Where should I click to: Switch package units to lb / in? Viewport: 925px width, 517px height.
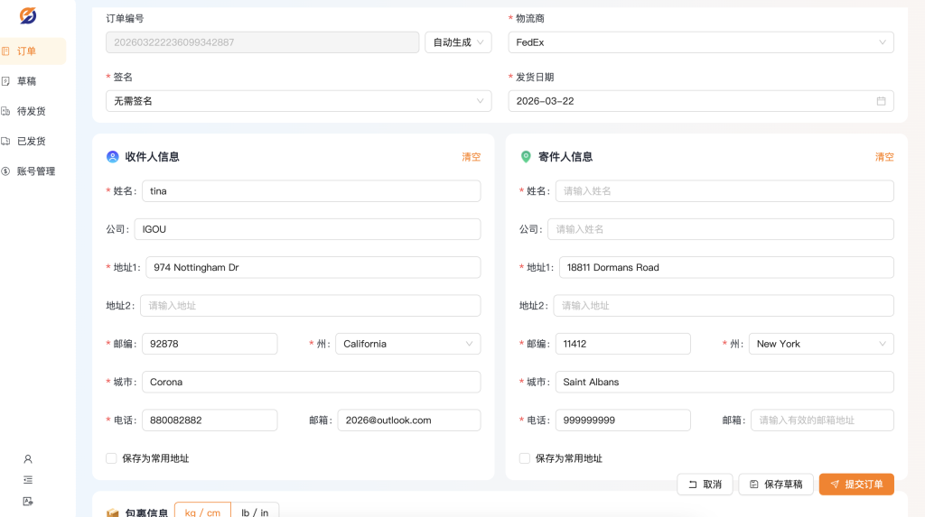(255, 512)
